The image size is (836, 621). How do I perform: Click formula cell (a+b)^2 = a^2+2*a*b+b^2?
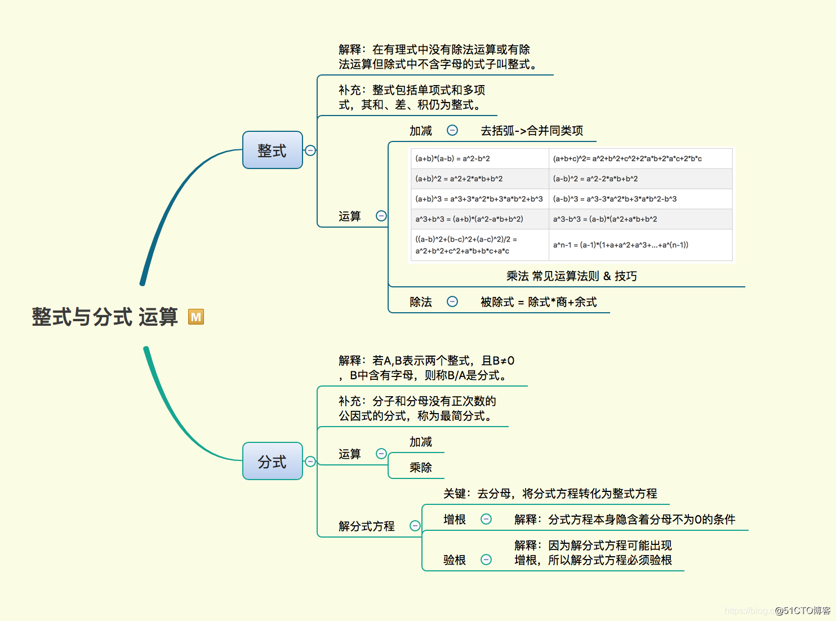pos(480,179)
